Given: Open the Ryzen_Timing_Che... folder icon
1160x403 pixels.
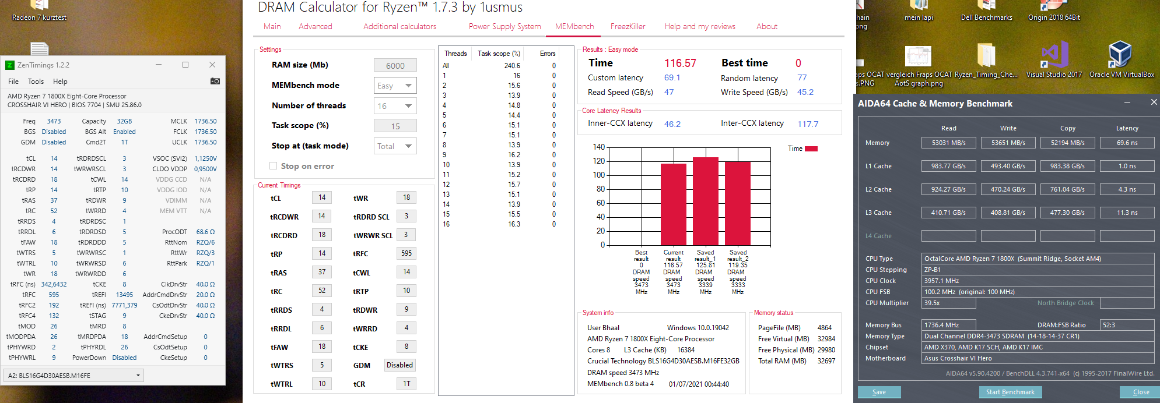Looking at the screenshot, I should (986, 55).
